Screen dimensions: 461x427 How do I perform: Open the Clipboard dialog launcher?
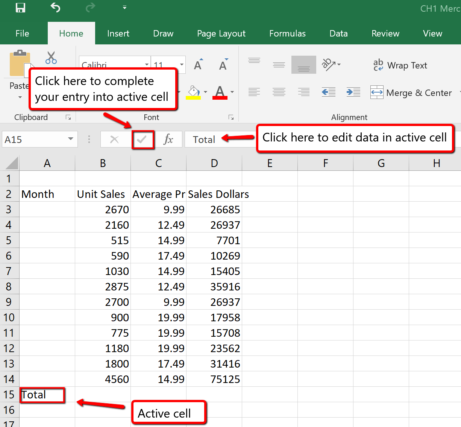(68, 117)
